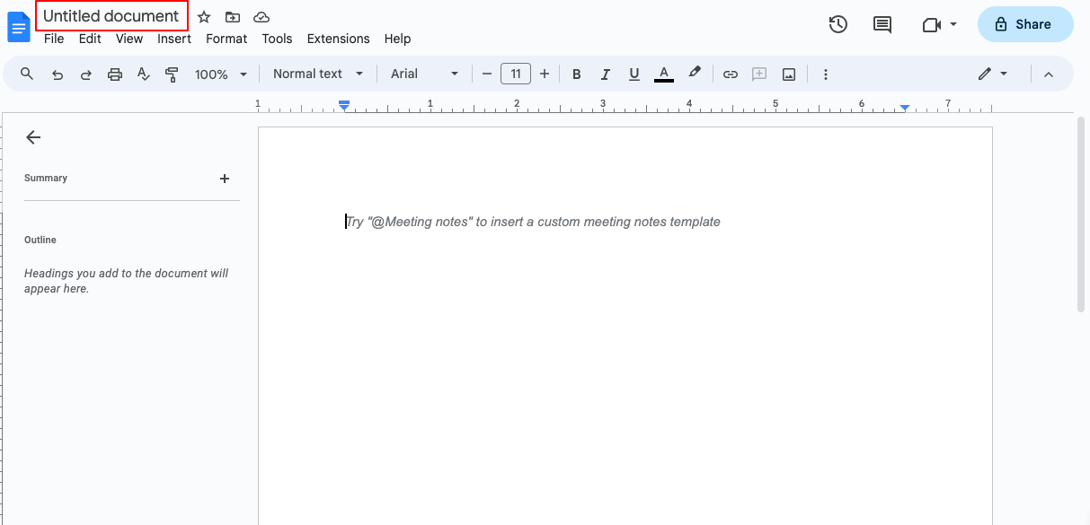
Task: Open the Insert menu
Action: [174, 39]
